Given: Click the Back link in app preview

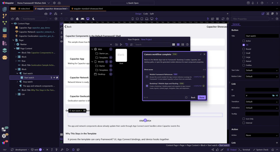Looking at the screenshot, I should [x=68, y=27].
